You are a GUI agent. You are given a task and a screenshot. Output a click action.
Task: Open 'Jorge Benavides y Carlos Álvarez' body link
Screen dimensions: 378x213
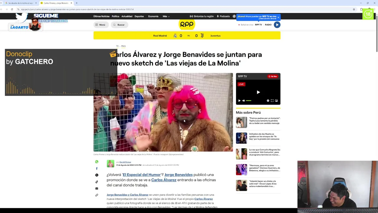(128, 195)
